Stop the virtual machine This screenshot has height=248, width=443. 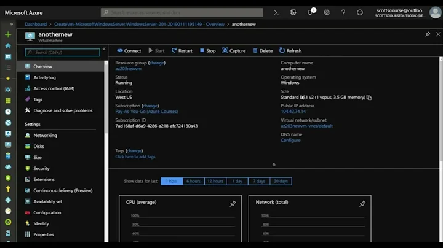tap(208, 51)
